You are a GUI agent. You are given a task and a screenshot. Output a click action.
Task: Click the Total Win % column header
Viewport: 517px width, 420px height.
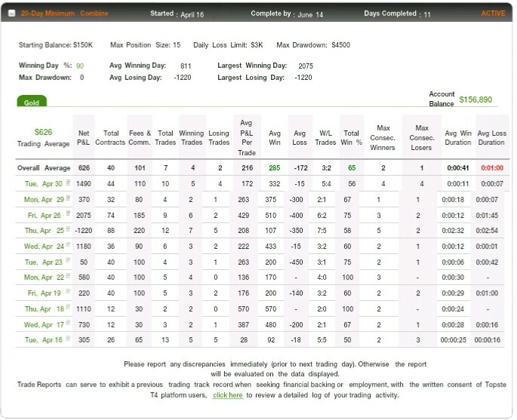pyautogui.click(x=352, y=138)
